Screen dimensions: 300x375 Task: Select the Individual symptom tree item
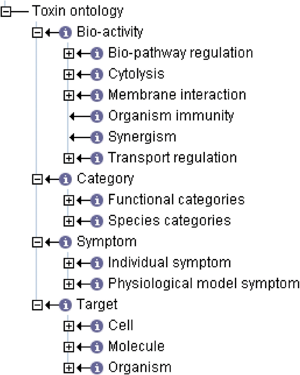[170, 263]
